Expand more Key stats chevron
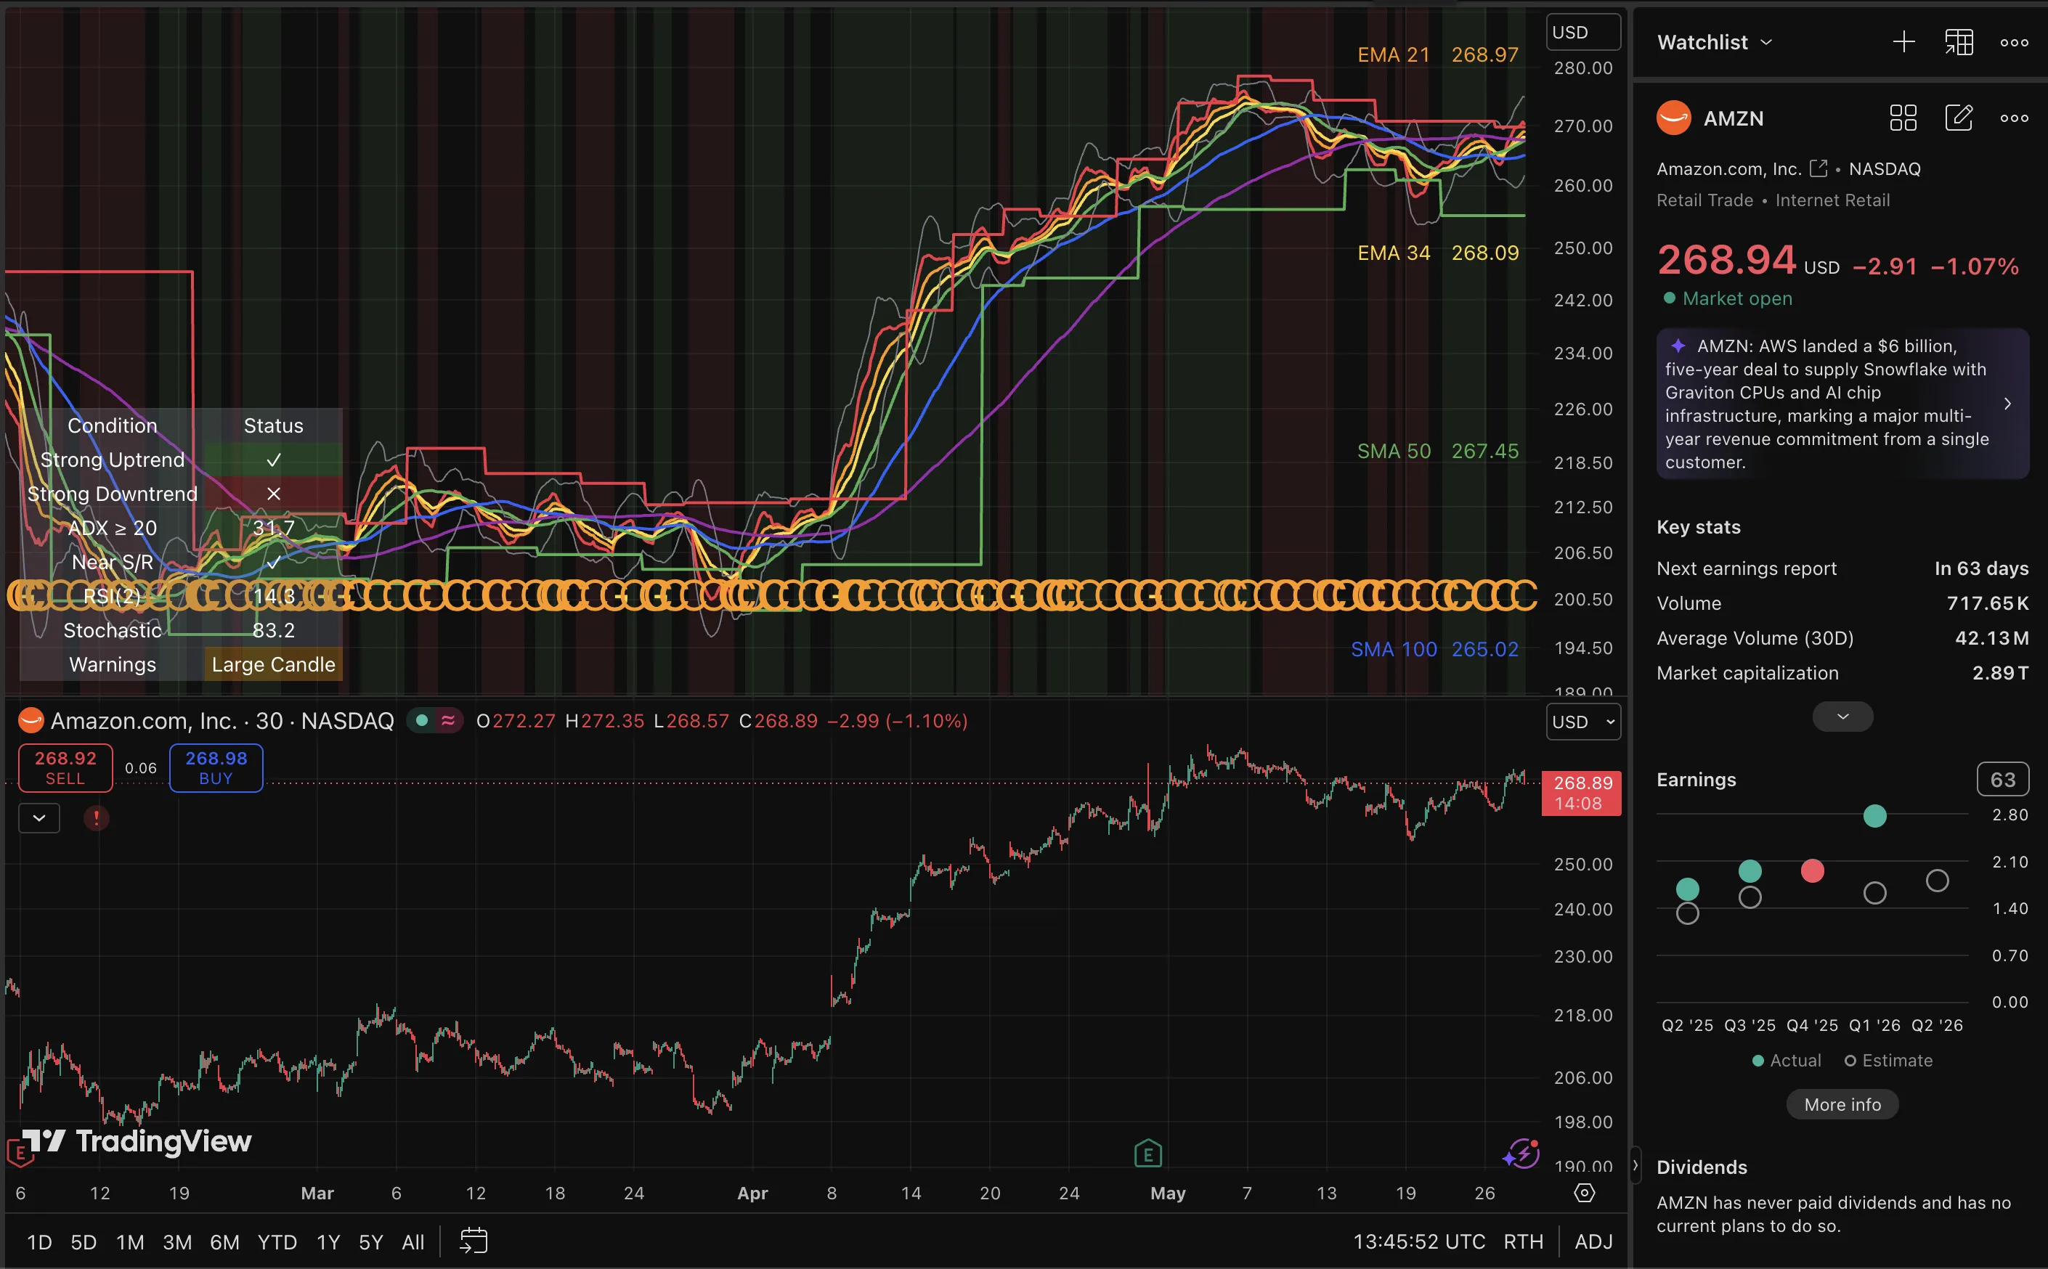The image size is (2048, 1269). pyautogui.click(x=1842, y=716)
